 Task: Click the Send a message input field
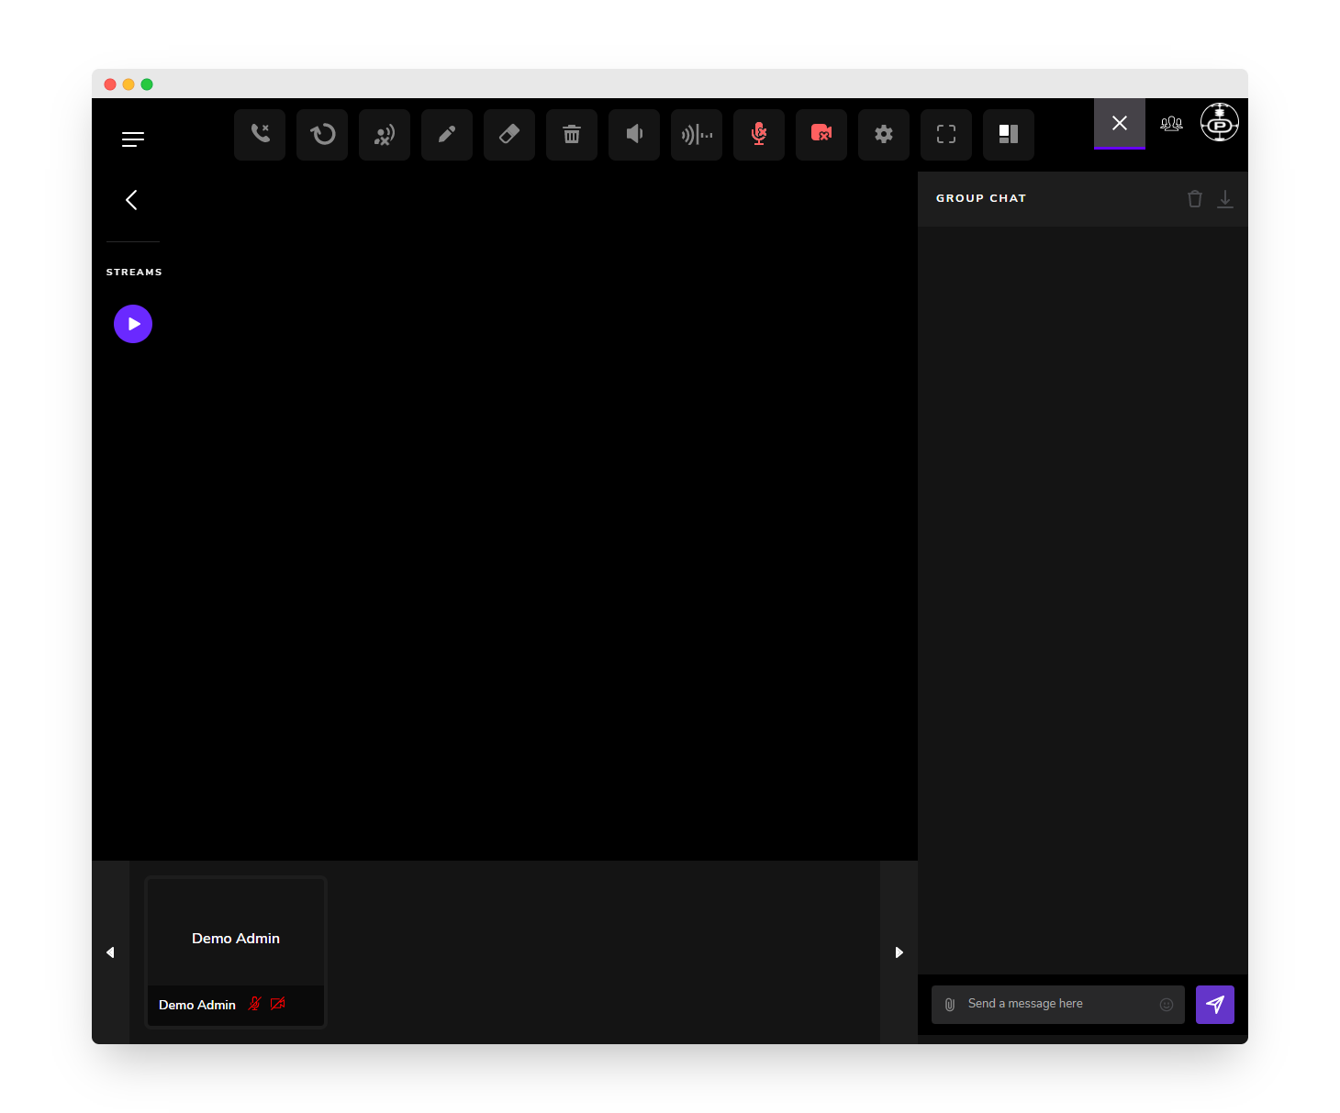(x=1058, y=1004)
